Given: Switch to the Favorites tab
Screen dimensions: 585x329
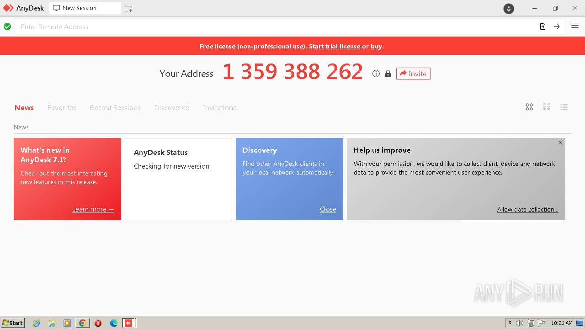Looking at the screenshot, I should click(x=62, y=108).
